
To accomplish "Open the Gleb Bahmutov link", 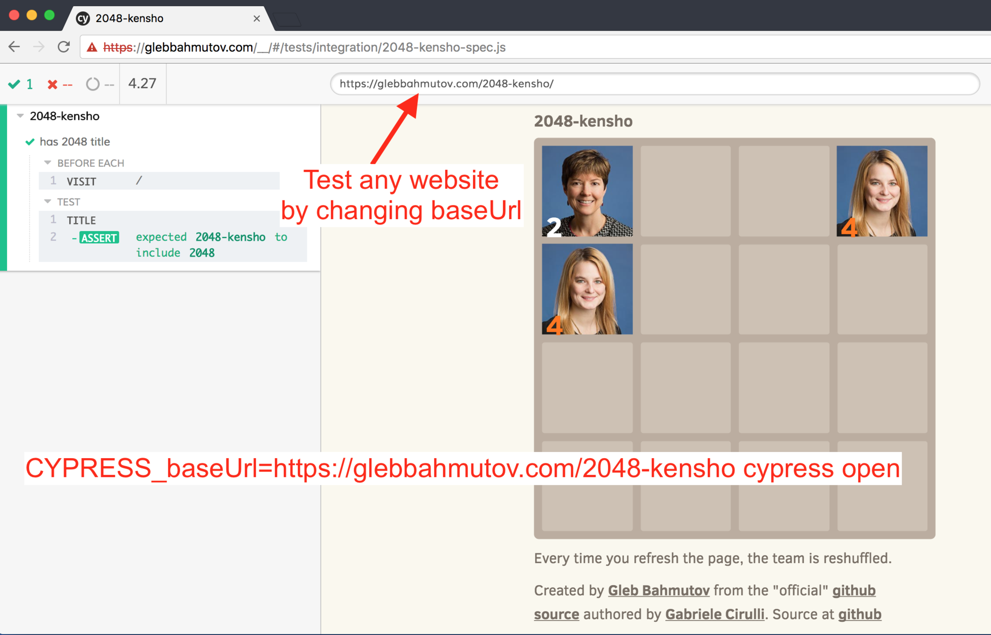I will [x=658, y=590].
